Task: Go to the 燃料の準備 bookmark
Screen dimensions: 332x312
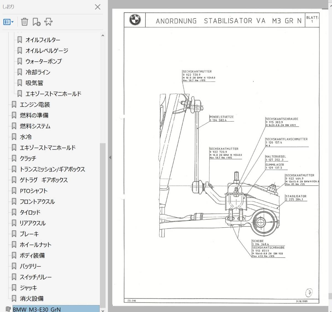Action: (x=34, y=115)
